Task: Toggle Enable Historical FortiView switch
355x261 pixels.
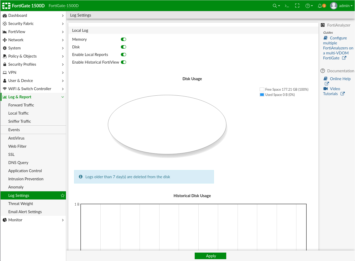Action: [124, 62]
